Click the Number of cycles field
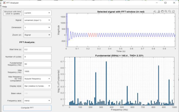This screenshot has width=179, height=112. point(38,57)
